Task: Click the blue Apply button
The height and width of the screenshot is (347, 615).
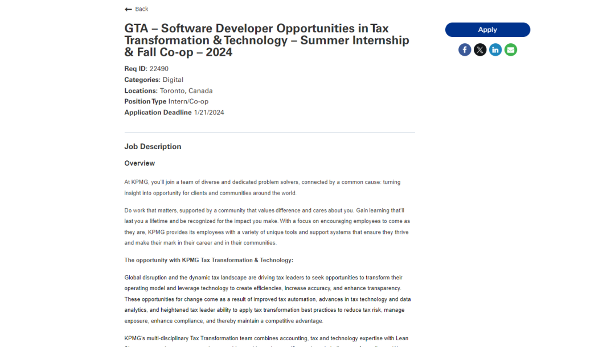Action: click(x=487, y=30)
